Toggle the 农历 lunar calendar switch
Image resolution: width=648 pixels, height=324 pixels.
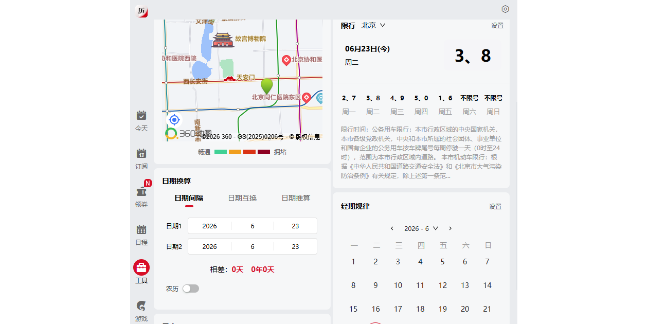[x=191, y=289]
